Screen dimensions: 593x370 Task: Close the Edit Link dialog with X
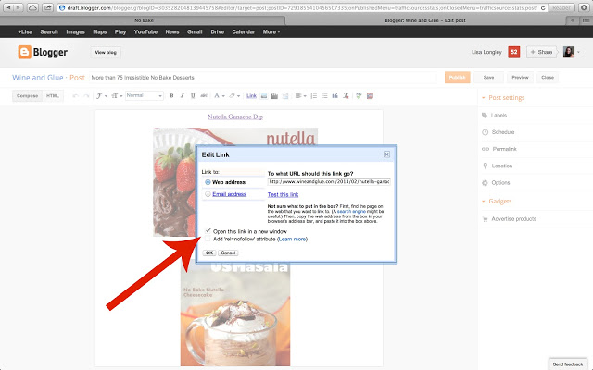(386, 154)
